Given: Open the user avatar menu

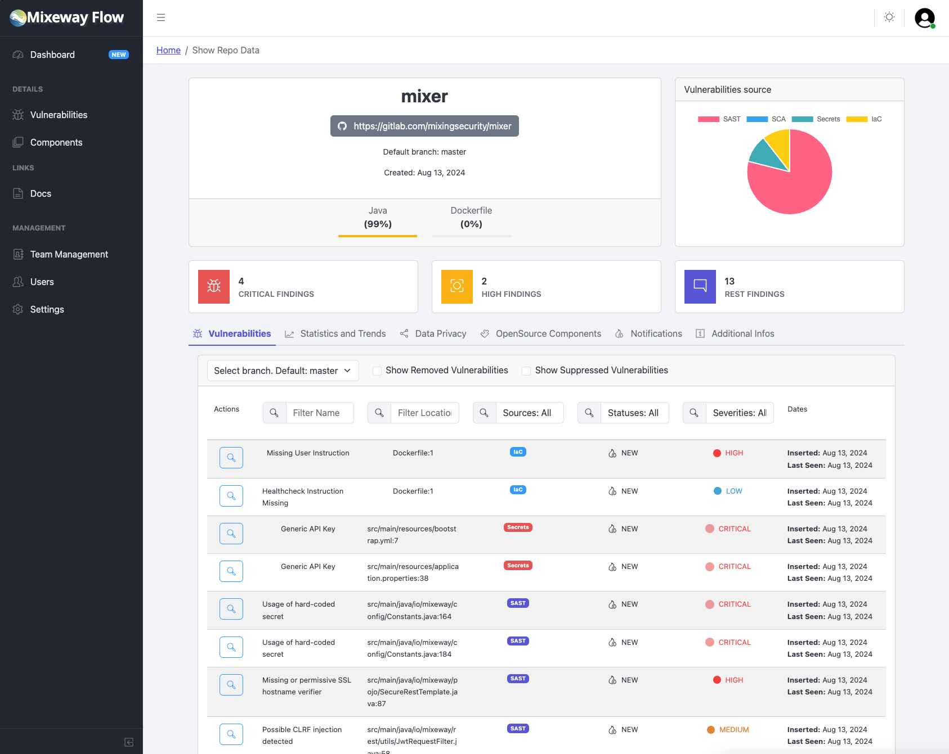Looking at the screenshot, I should click(x=925, y=18).
